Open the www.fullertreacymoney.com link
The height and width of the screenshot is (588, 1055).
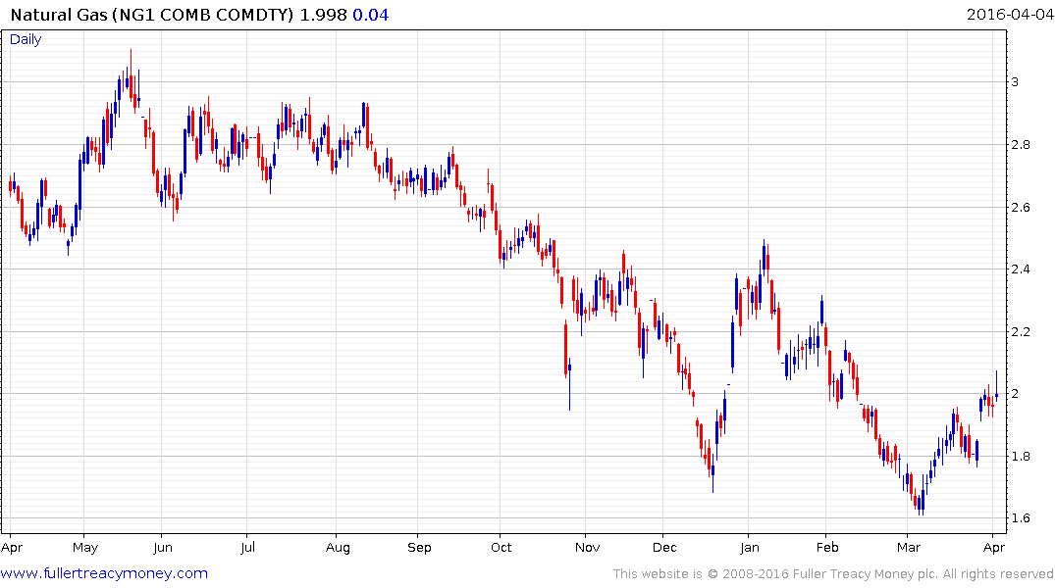tap(104, 573)
